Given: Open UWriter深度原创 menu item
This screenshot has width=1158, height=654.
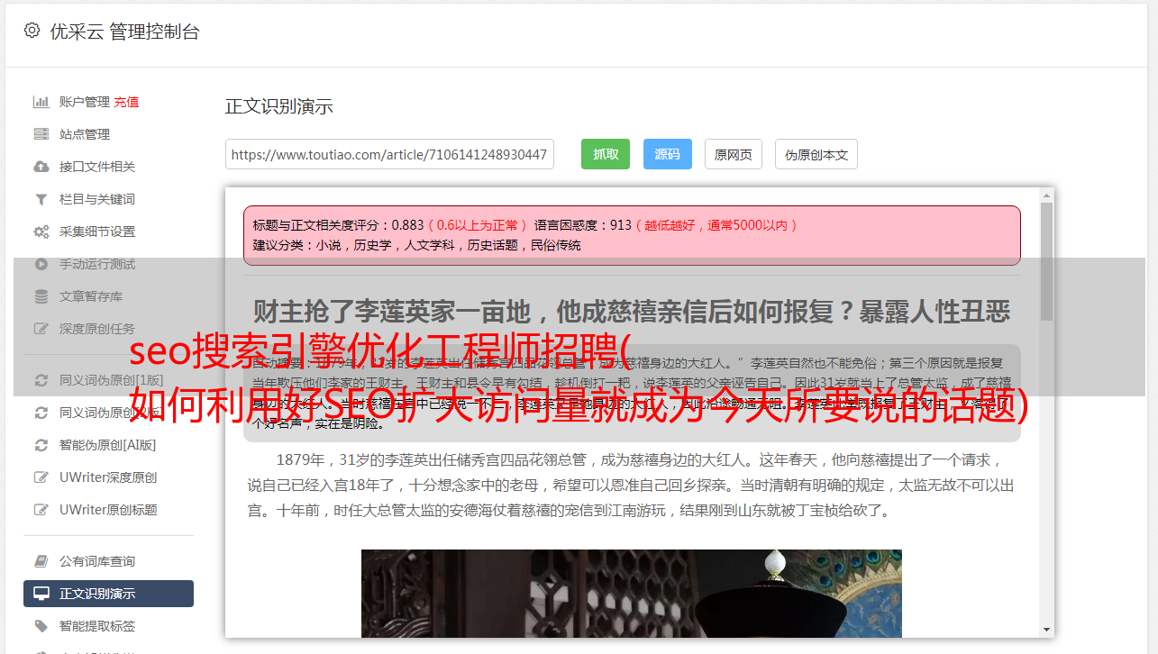Looking at the screenshot, I should pos(108,477).
